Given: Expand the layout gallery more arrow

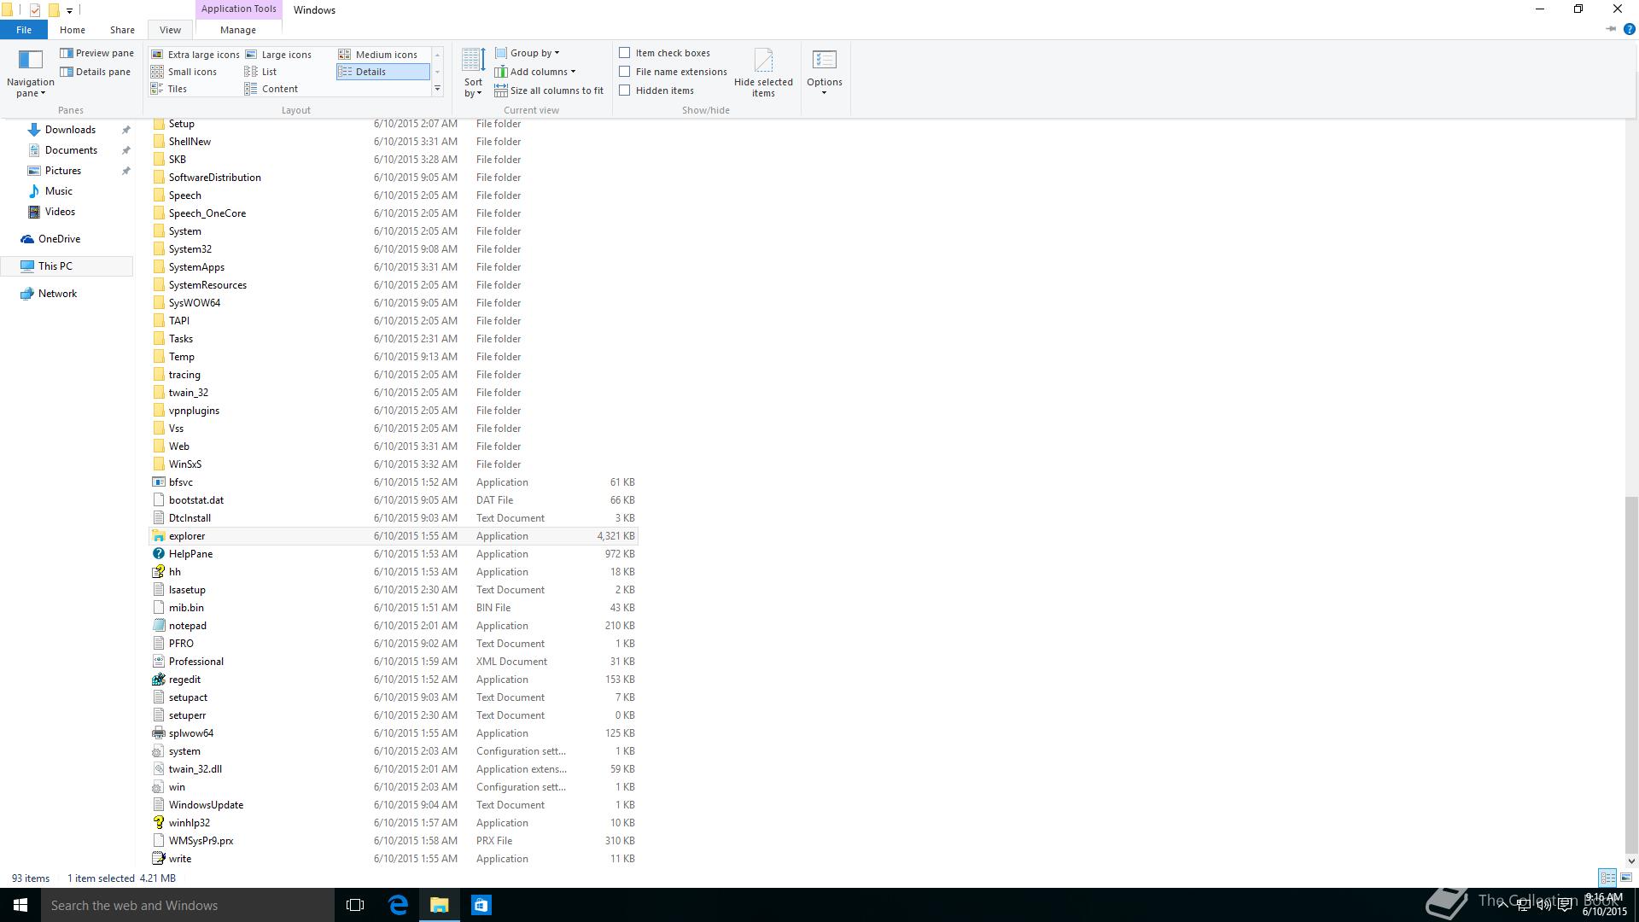Looking at the screenshot, I should point(437,89).
